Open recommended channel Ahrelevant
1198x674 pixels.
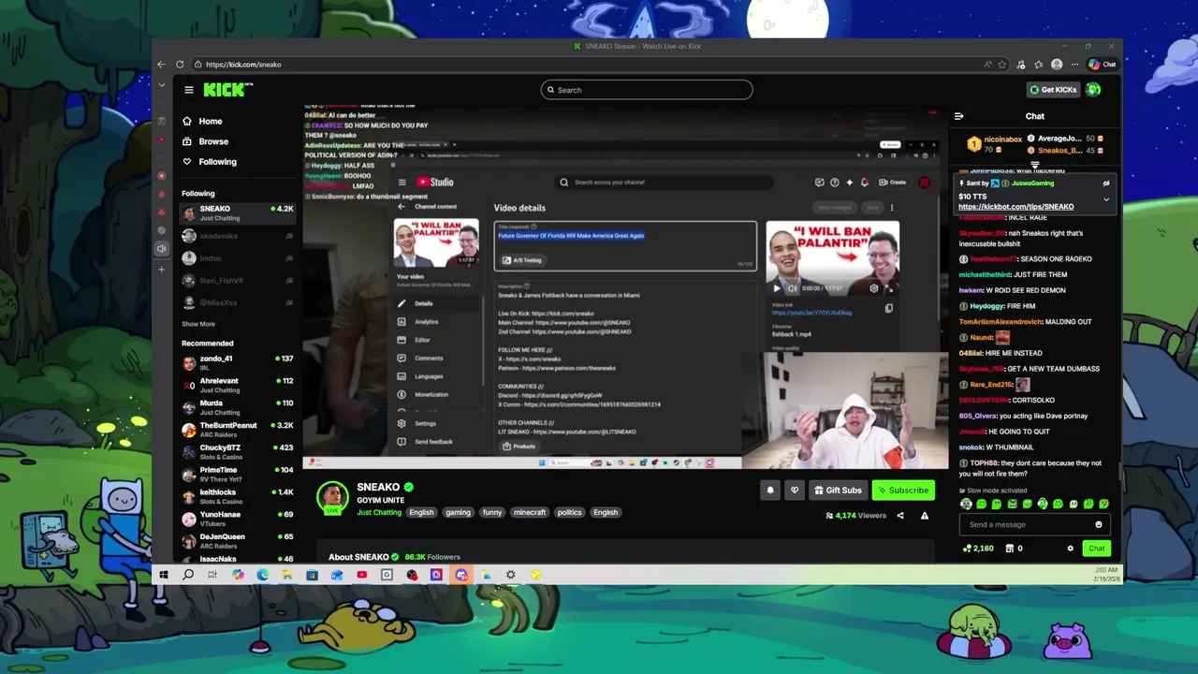click(x=236, y=385)
